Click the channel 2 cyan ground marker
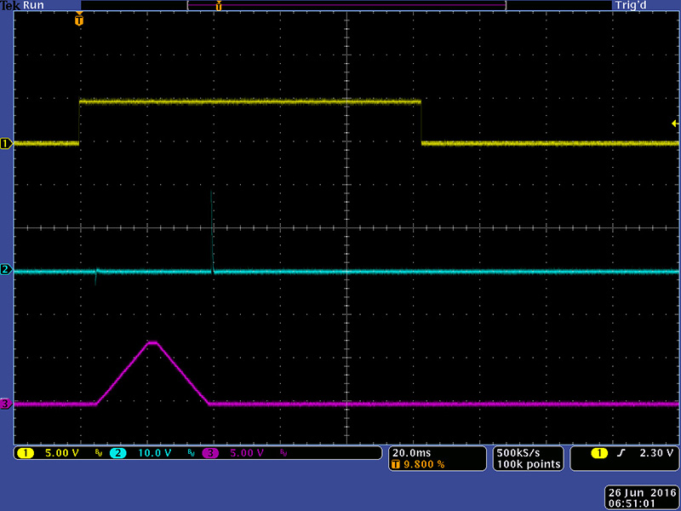Screen dimensions: 681x511 (x=5, y=270)
